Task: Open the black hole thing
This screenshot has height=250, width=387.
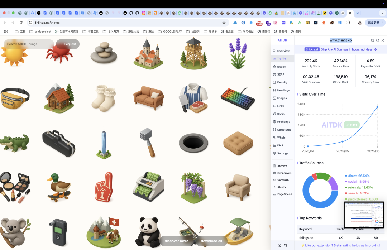Action: (x=193, y=143)
